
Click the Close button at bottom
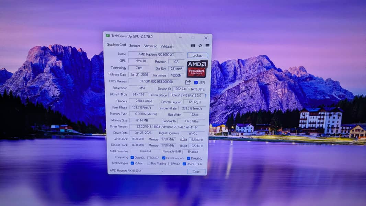tap(196, 171)
